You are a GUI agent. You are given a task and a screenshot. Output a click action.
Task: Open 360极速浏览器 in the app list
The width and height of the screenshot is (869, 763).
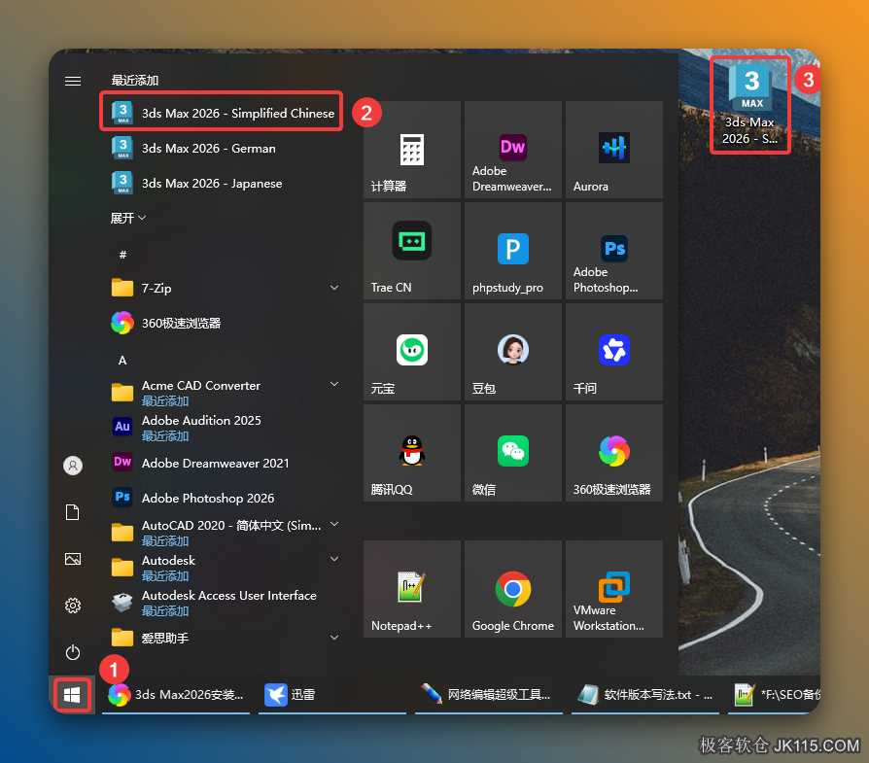click(x=222, y=323)
